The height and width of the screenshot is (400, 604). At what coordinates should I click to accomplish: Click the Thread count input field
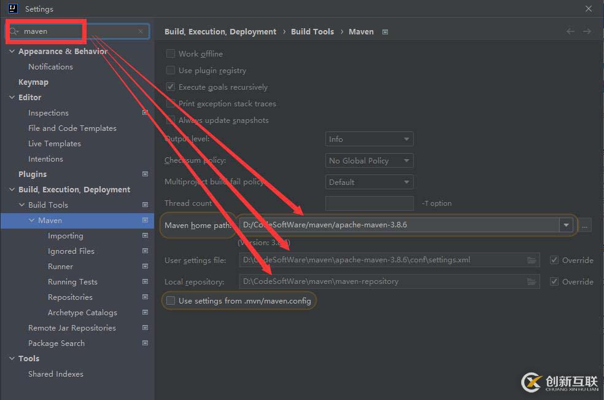tap(369, 203)
